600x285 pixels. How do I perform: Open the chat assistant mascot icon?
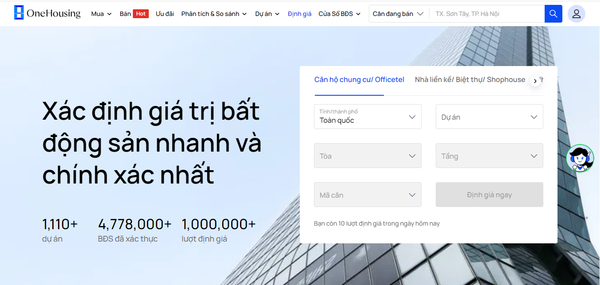point(580,158)
